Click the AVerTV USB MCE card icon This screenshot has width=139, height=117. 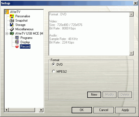[x=12, y=34]
